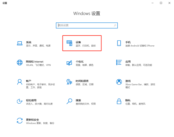Click the 蓝牙、打印机、鼠标 description

click(x=86, y=46)
